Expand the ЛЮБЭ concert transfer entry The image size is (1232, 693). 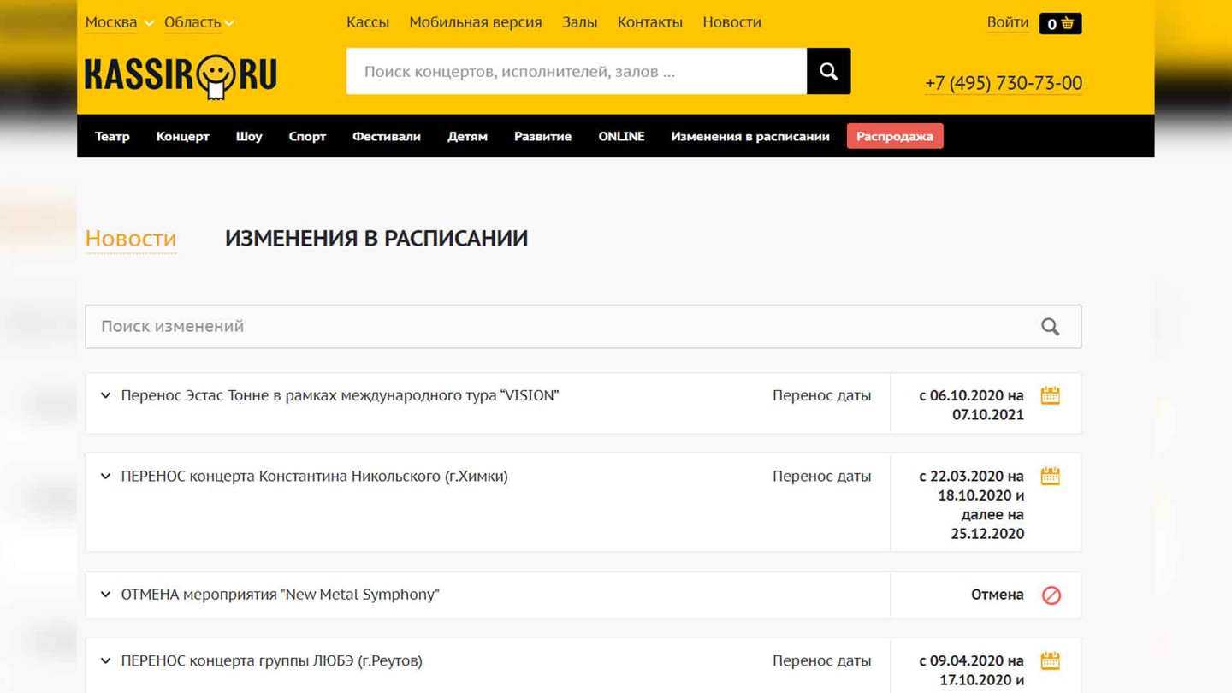[x=105, y=660]
